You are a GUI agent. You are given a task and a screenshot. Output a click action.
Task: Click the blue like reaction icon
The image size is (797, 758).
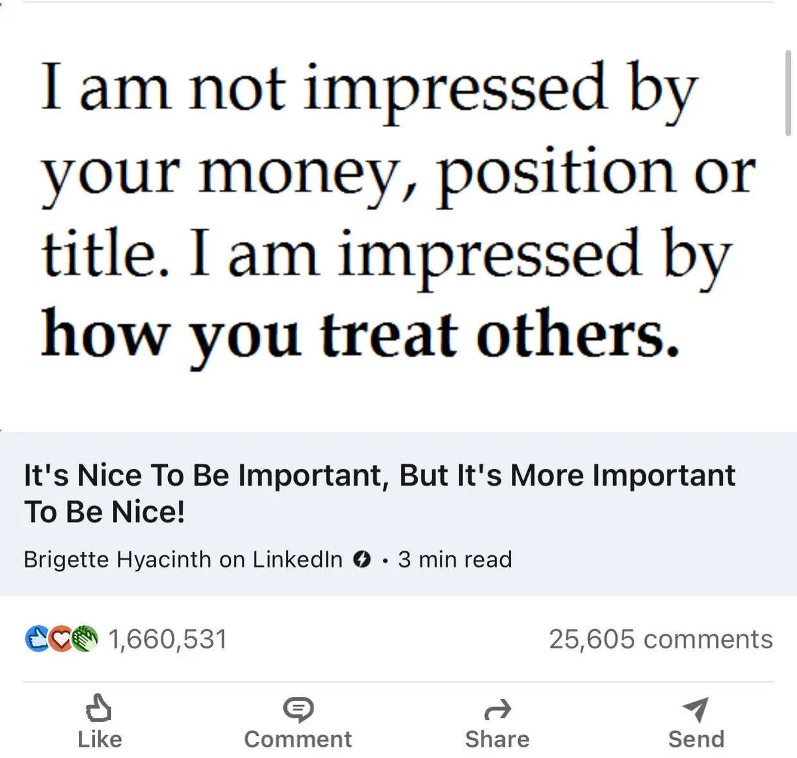point(37,639)
